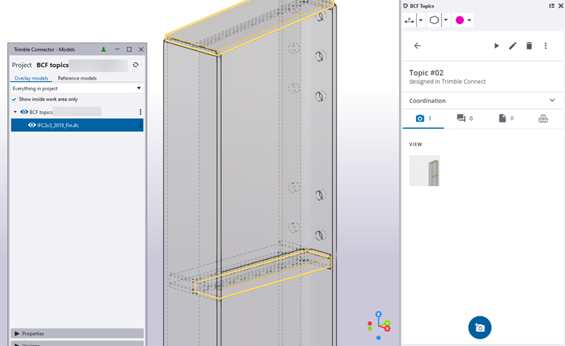Go back with the left arrow in BCF Topics
The height and width of the screenshot is (346, 565).
[417, 46]
